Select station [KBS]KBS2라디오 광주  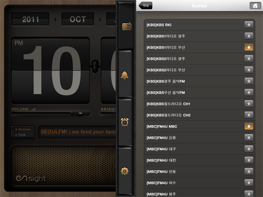pos(199,59)
